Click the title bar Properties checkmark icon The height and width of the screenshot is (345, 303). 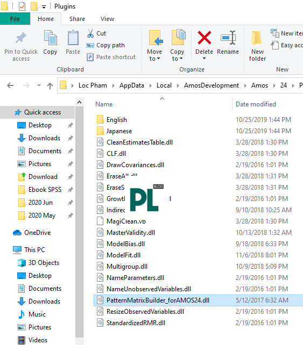coord(22,6)
